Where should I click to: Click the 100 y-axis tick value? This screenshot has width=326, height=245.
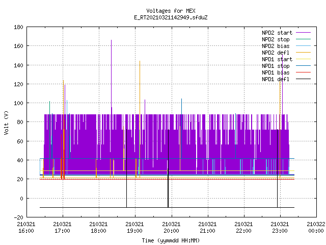coord(18,103)
